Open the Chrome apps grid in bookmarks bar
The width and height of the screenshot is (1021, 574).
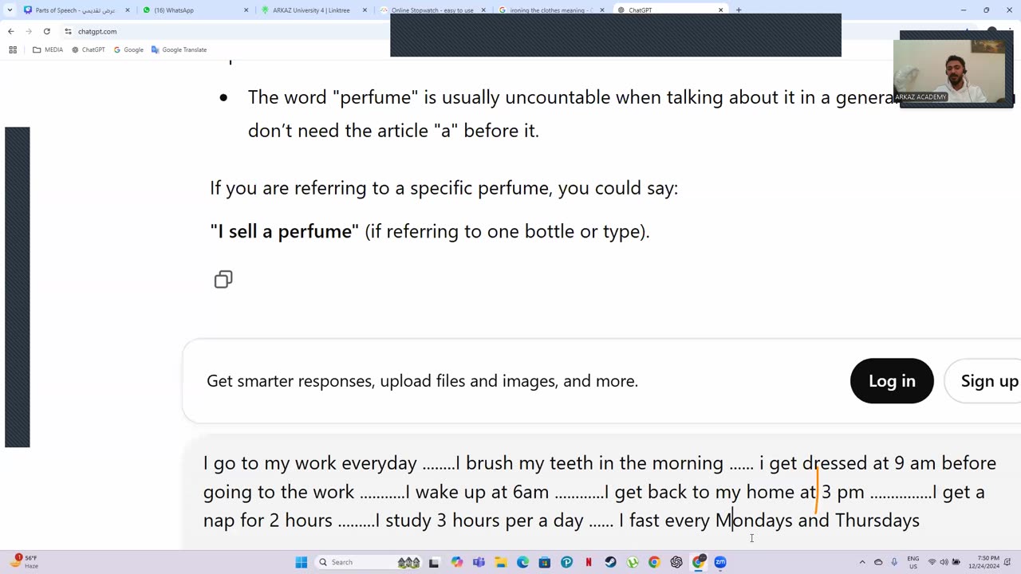(13, 49)
